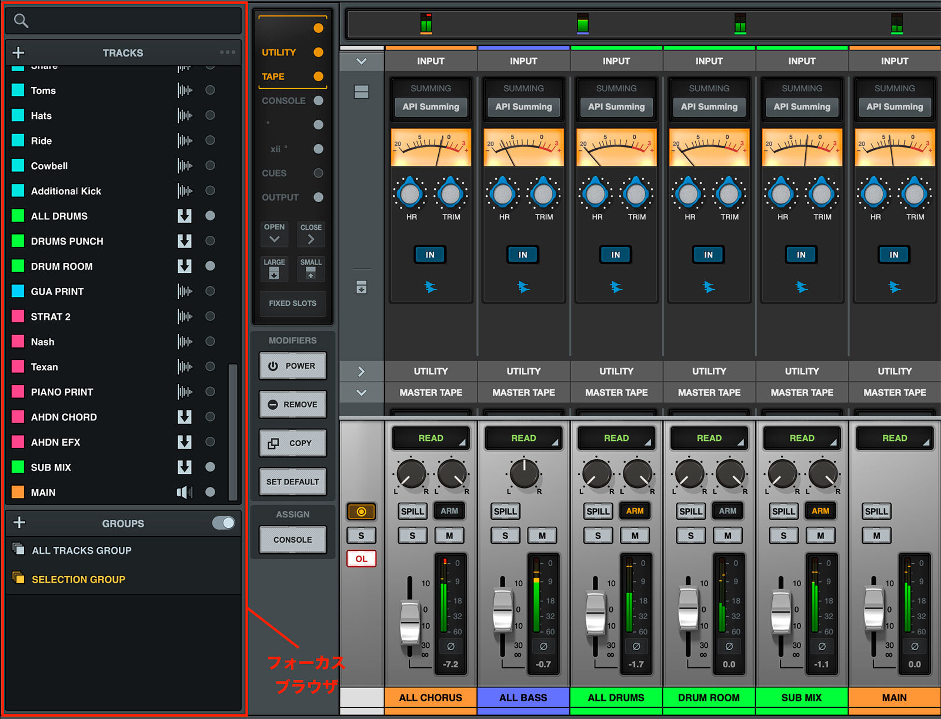The image size is (941, 719).
Task: Toggle the GROUPS switch
Action: (223, 523)
